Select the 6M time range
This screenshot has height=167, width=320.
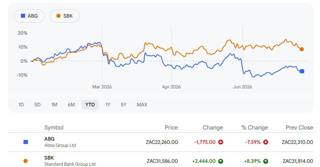pos(71,105)
